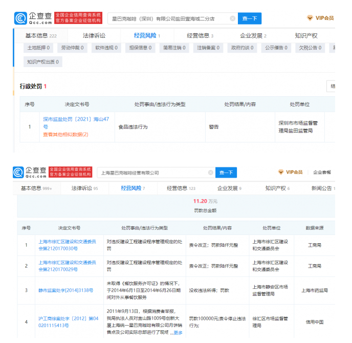Click the 行政处罚 1 section heading
This screenshot has height=343, width=352.
pos(33,86)
